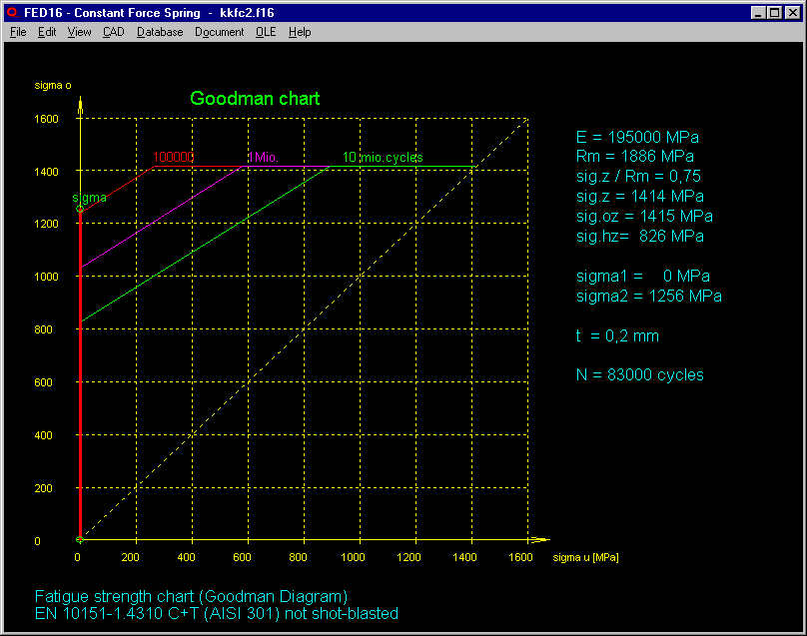This screenshot has height=636, width=807.
Task: Open the Document menu
Action: click(219, 32)
